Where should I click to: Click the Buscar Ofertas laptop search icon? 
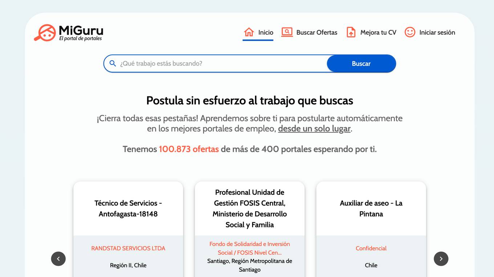[287, 32]
